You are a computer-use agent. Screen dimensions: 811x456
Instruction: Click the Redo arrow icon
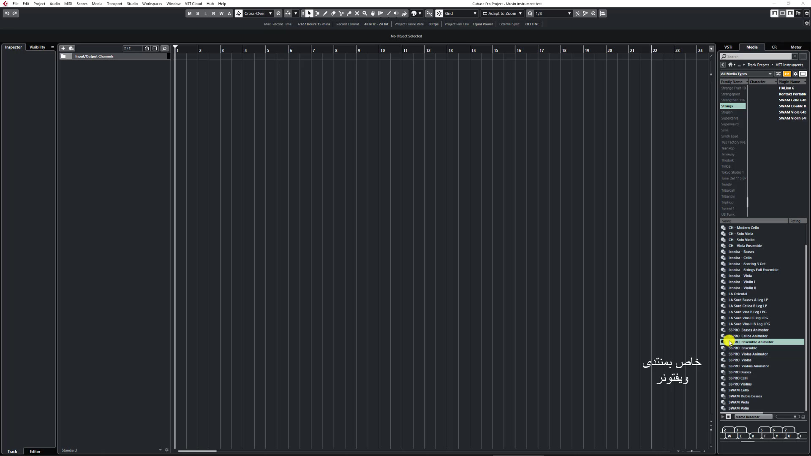click(x=15, y=14)
